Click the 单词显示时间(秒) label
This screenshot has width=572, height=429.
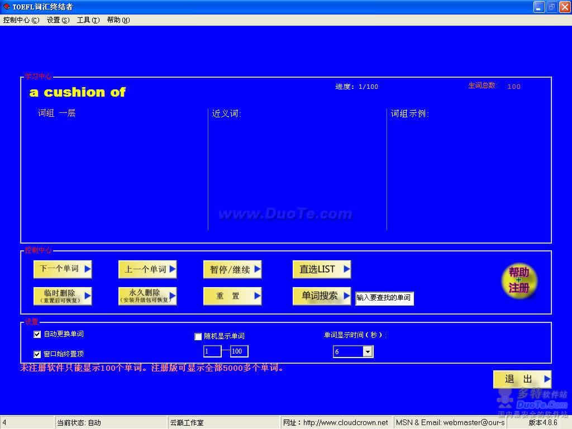[354, 335]
